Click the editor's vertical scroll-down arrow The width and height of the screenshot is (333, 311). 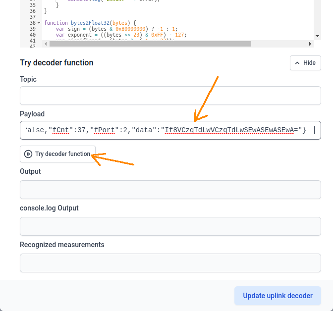pos(317,36)
